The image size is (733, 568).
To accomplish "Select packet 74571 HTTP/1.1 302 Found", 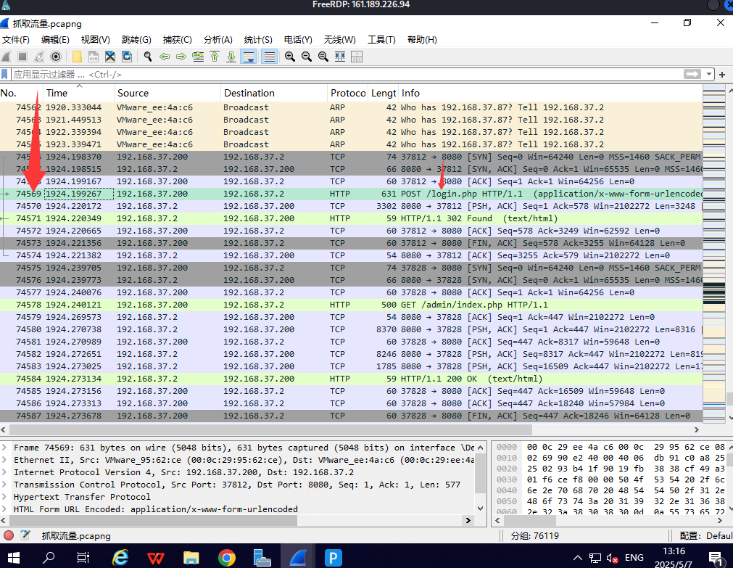I will 351,218.
